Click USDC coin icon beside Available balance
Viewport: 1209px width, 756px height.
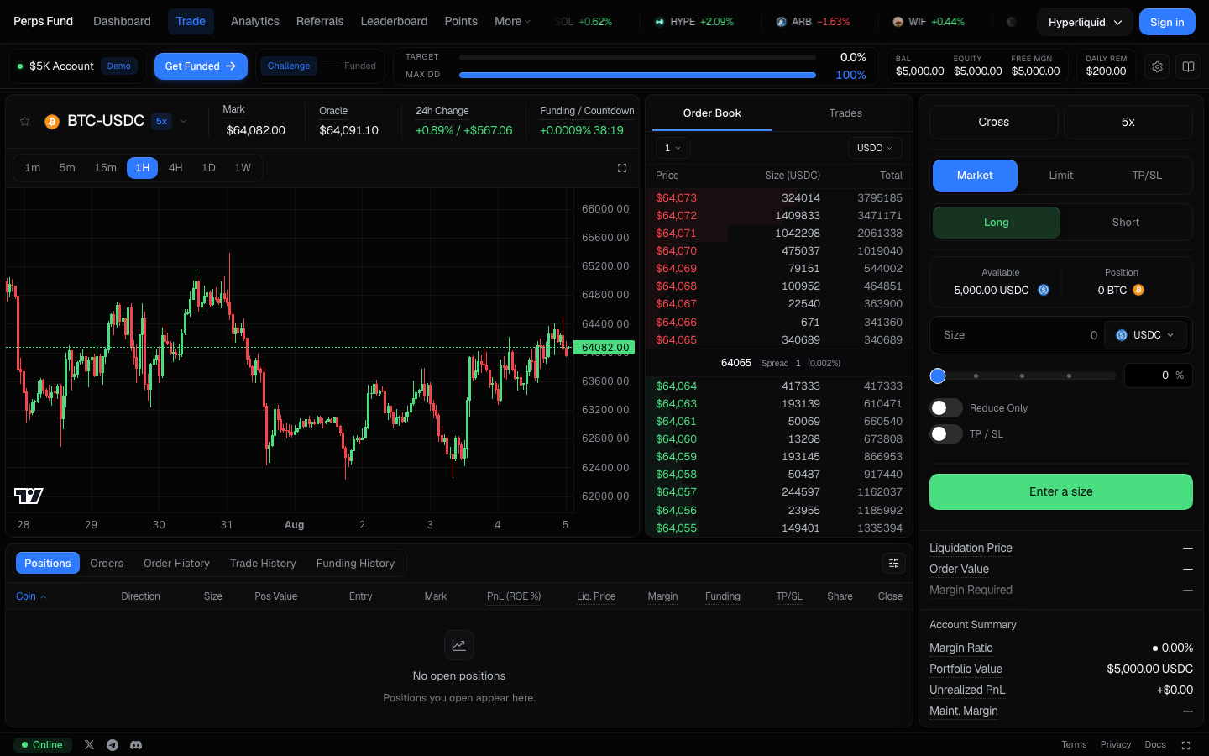(1044, 290)
